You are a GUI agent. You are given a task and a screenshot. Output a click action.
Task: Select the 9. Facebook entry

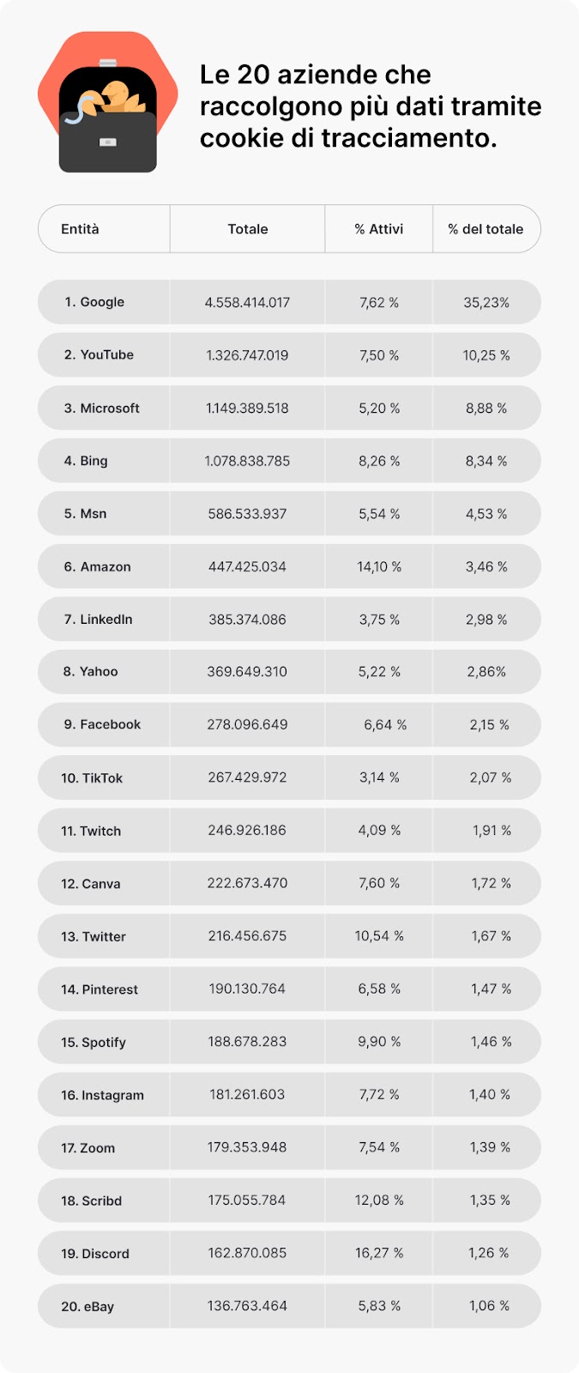tap(102, 725)
